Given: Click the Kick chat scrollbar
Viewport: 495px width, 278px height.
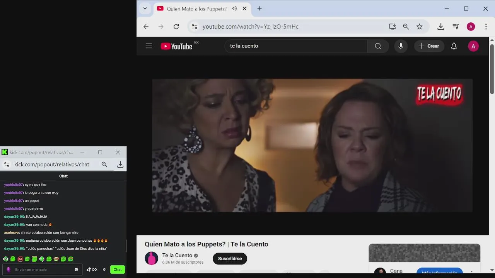Looking at the screenshot, I should [x=126, y=246].
